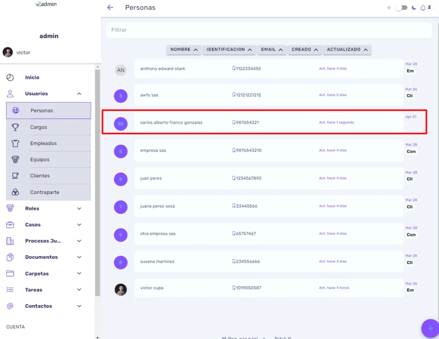Viewport: 439px width, 339px height.
Task: Click the Contactos at-sign icon
Action: 10,306
